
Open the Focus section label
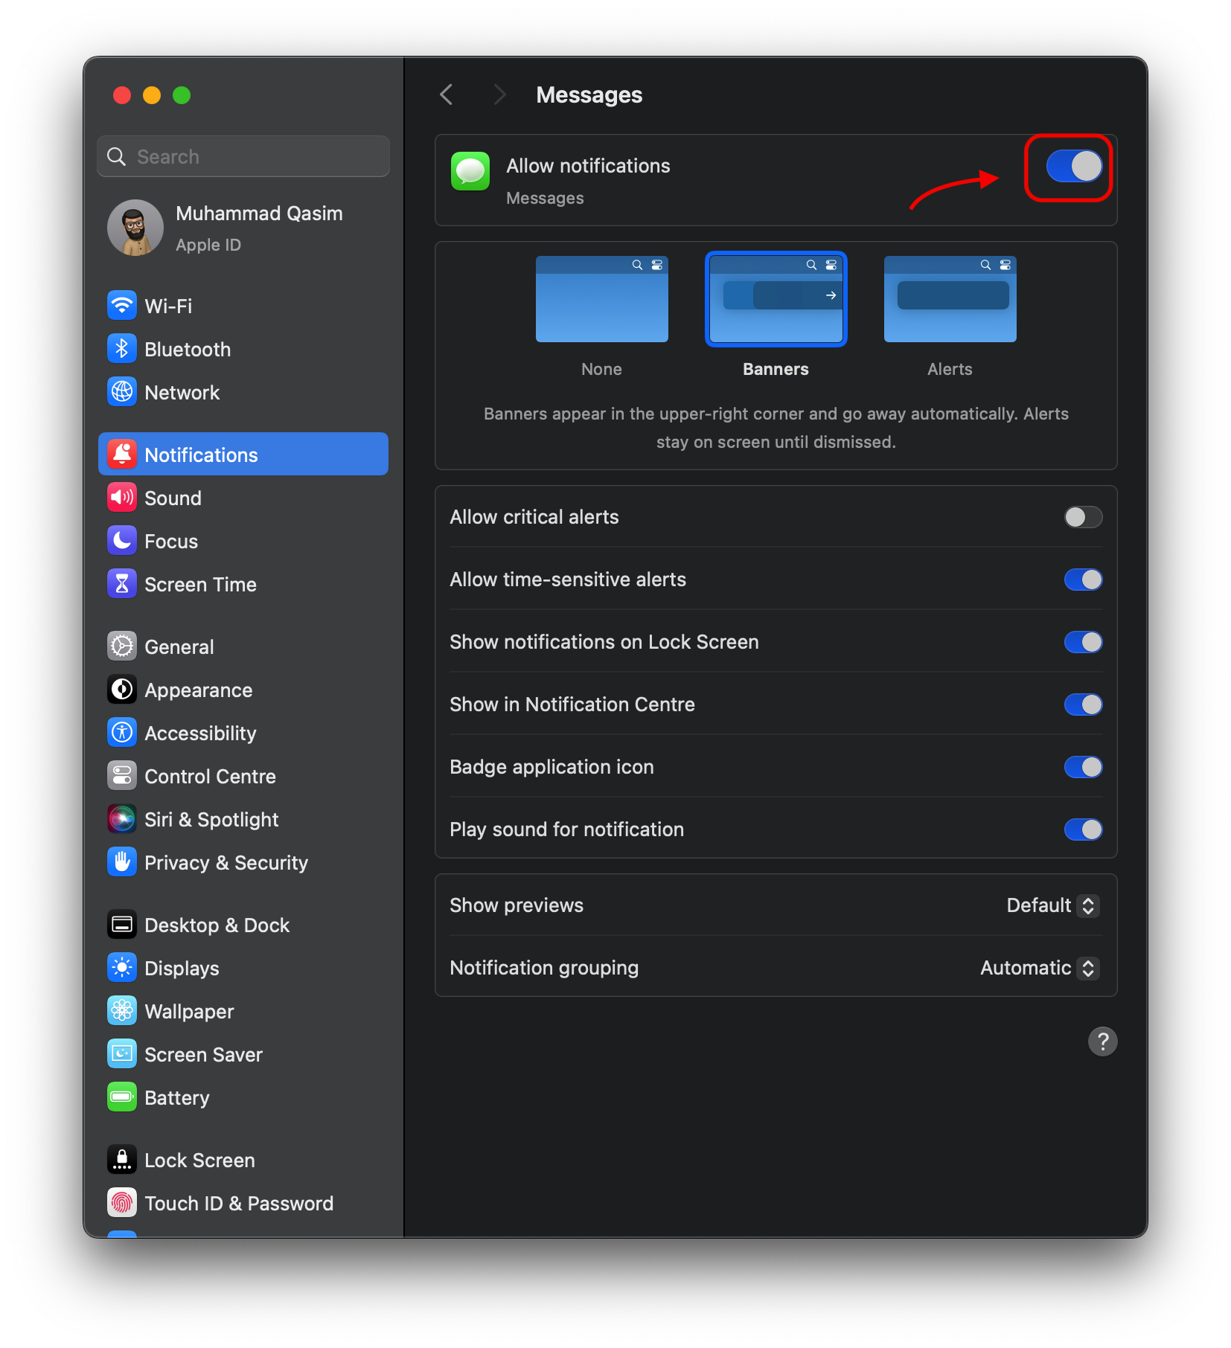coord(171,541)
